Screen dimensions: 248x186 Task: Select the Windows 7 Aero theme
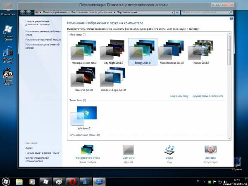point(84,118)
